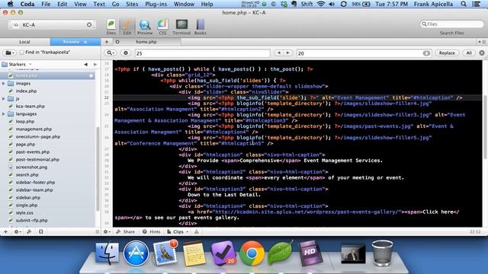Navigate forward in file browser
The height and width of the screenshot is (274, 488).
point(95,64)
